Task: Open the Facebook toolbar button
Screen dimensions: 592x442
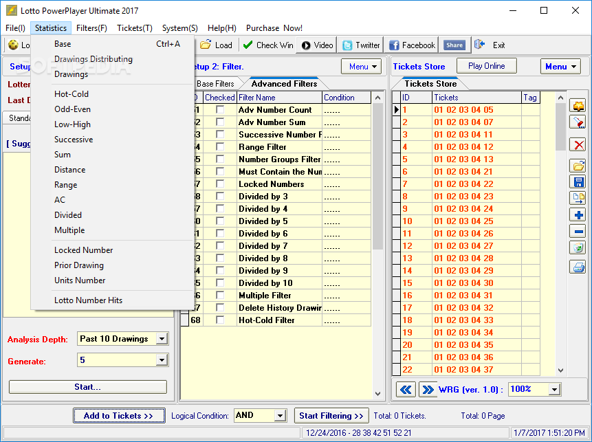Action: point(412,45)
